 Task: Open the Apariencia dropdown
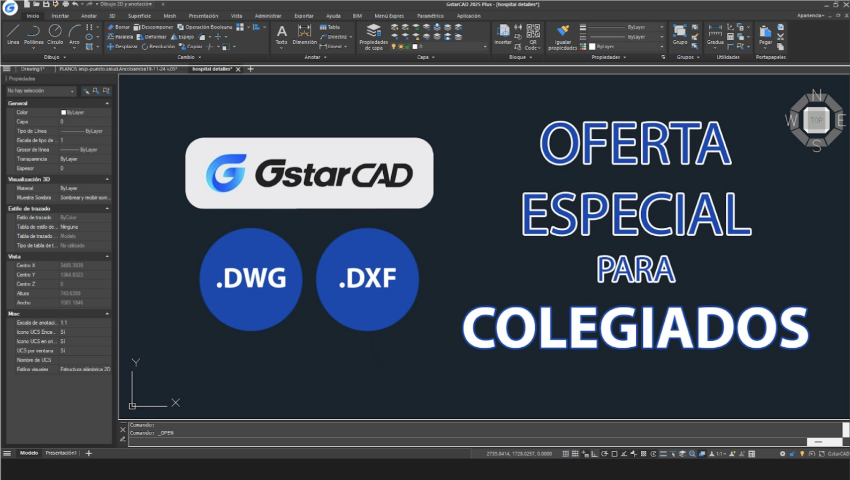point(810,16)
